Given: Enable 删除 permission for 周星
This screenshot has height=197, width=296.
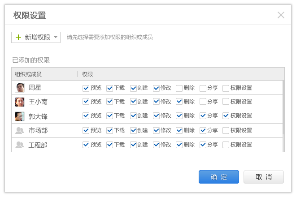Looking at the screenshot, I should [x=179, y=88].
